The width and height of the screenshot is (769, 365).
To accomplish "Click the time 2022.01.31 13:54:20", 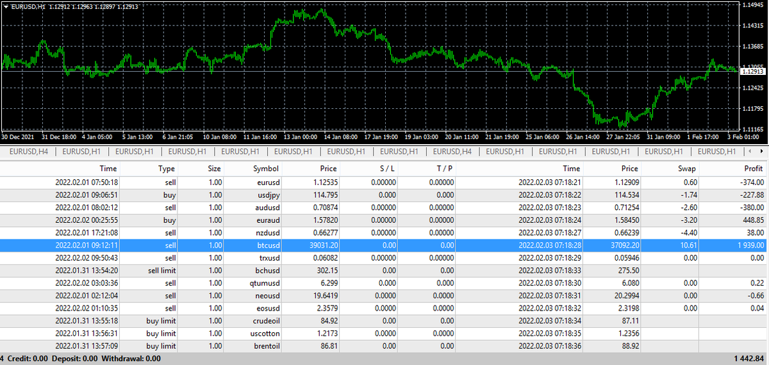I will point(87,270).
